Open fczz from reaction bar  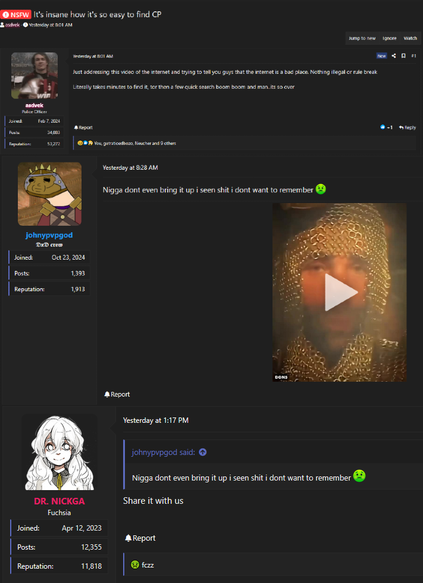click(148, 565)
